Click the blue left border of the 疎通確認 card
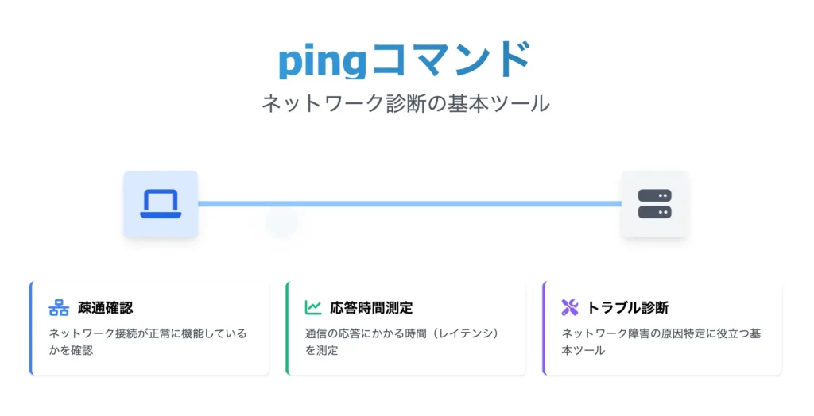 point(31,329)
